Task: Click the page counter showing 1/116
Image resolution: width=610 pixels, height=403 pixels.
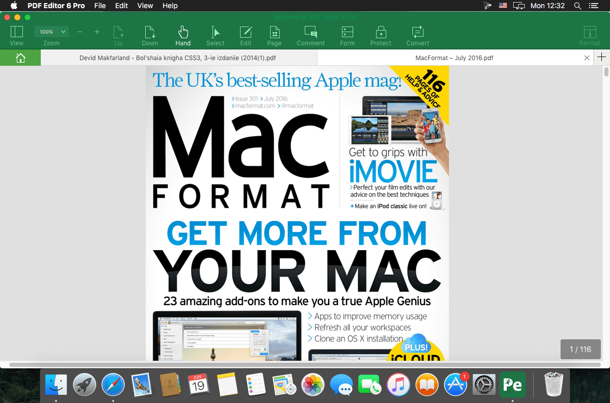Action: coord(580,349)
